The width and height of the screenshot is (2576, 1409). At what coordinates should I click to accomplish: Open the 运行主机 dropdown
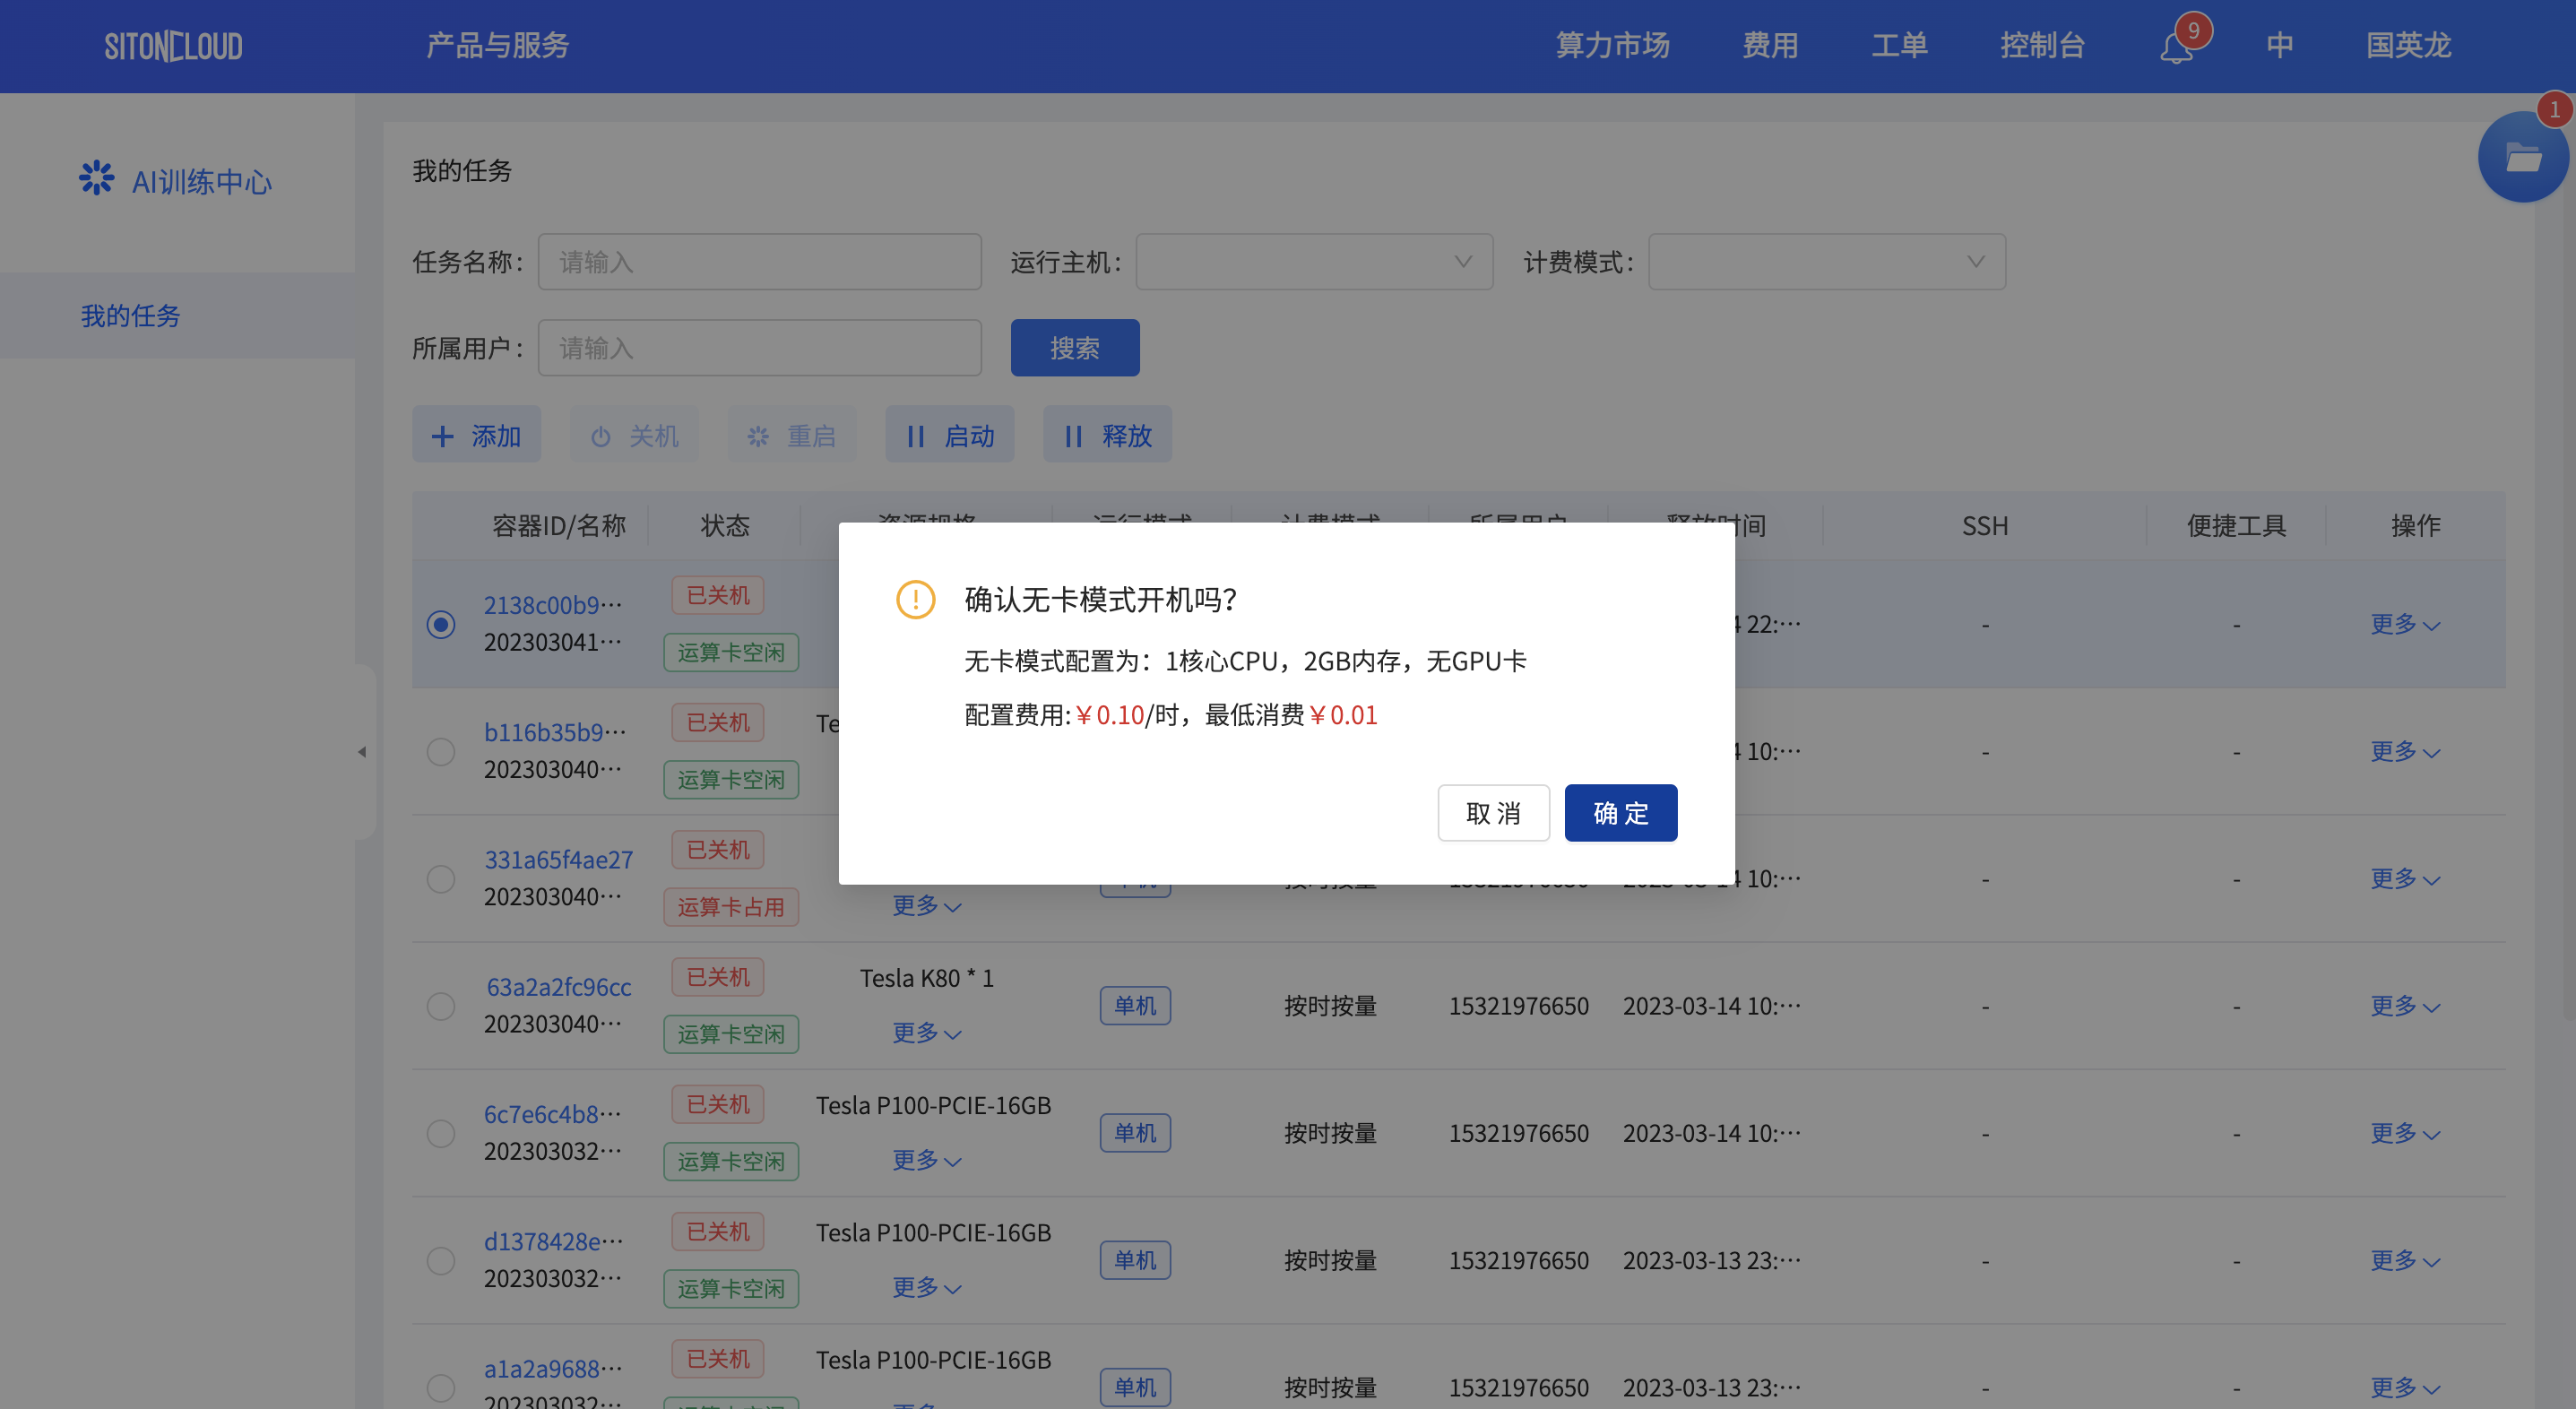(1314, 261)
